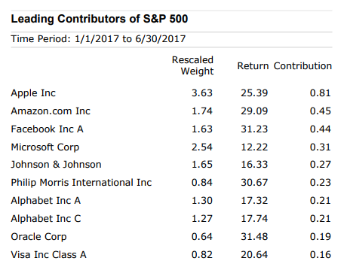344x273 pixels.
Task: Click the Rescaled Weight column header
Action: 192,65
